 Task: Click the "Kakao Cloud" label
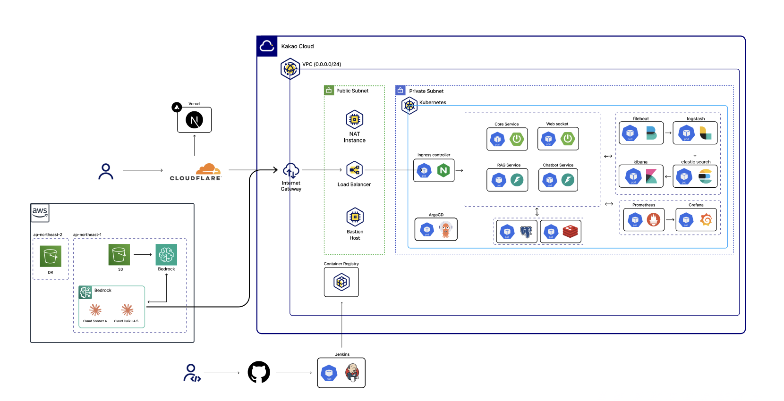[298, 46]
